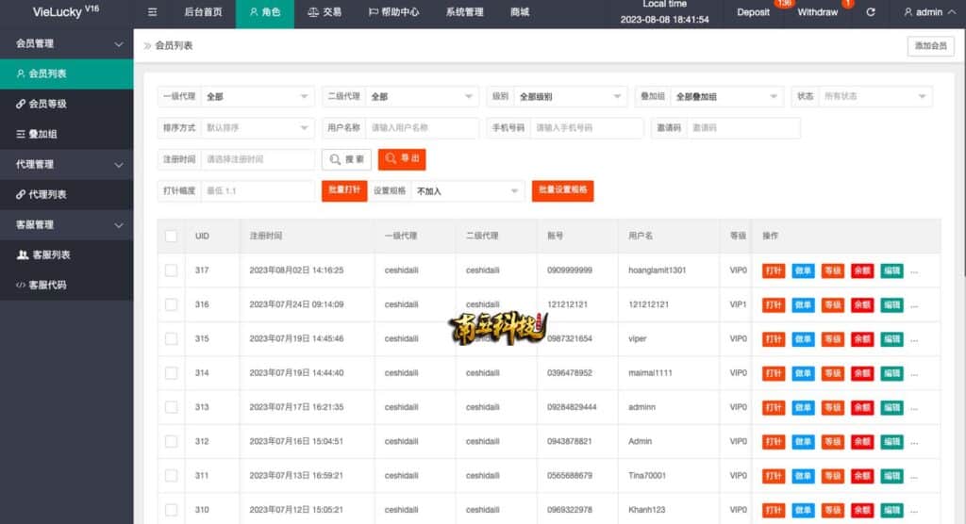The width and height of the screenshot is (966, 524).
Task: Check the checkbox for UID 313
Action: [171, 407]
